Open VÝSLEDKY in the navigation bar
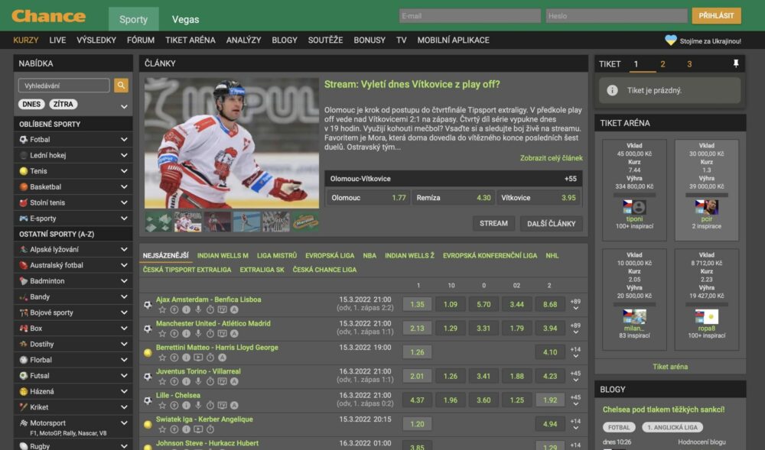The height and width of the screenshot is (450, 765). tap(96, 40)
